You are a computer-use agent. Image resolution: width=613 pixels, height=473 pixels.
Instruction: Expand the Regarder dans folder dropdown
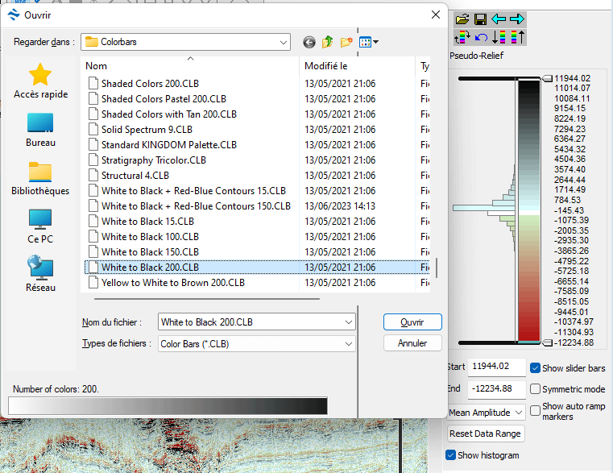(x=283, y=42)
